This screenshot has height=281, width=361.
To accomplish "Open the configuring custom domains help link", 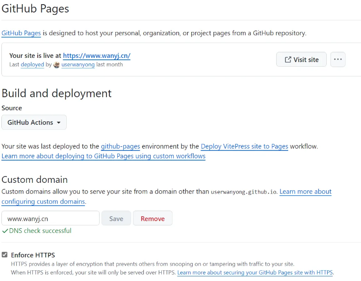I will tap(43, 201).
